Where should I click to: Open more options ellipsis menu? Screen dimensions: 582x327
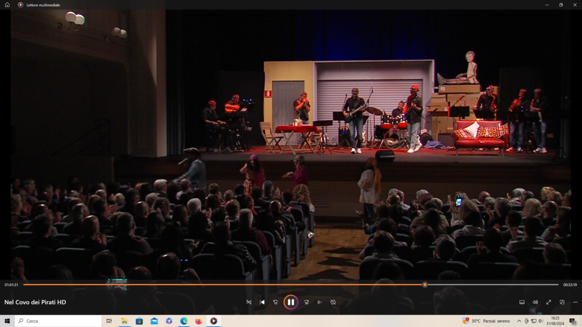(x=575, y=302)
